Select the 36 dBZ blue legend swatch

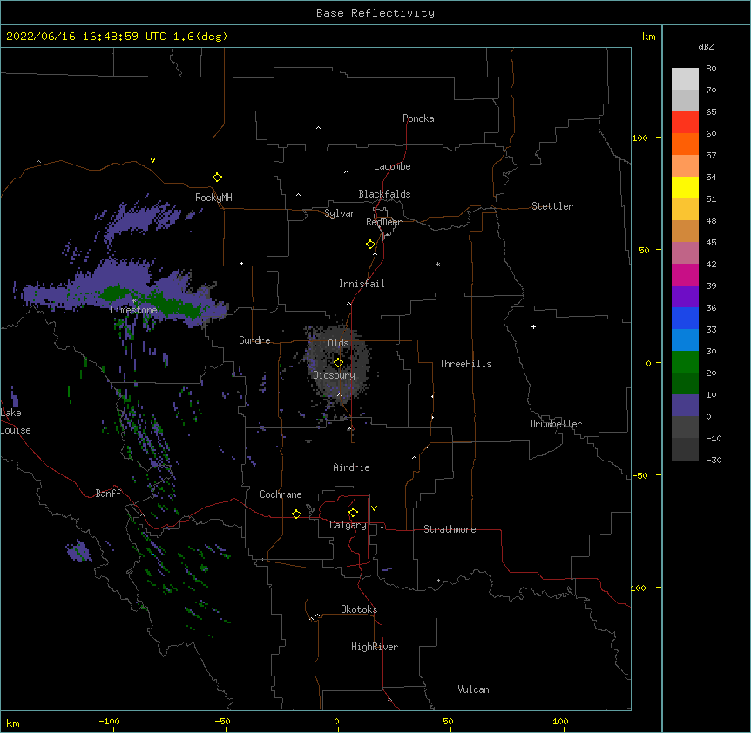coord(685,318)
